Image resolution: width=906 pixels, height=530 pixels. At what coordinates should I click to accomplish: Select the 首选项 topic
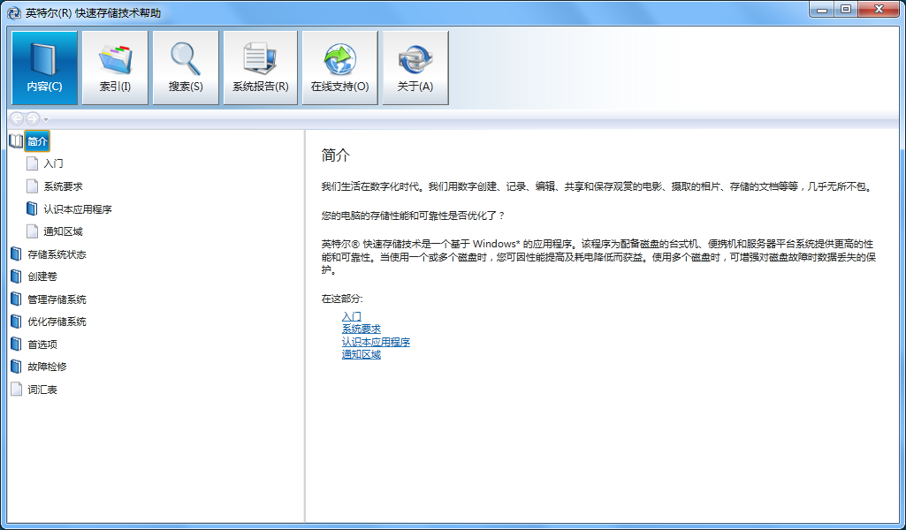coord(42,344)
